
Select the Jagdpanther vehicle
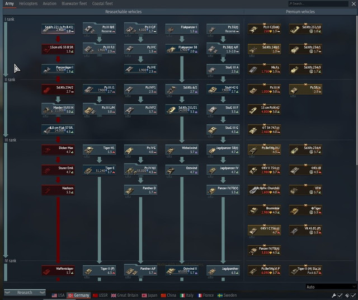point(223,270)
